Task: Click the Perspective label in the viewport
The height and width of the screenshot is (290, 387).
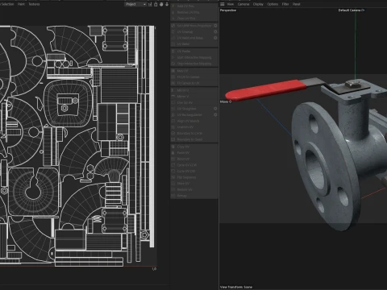Action: (x=228, y=10)
